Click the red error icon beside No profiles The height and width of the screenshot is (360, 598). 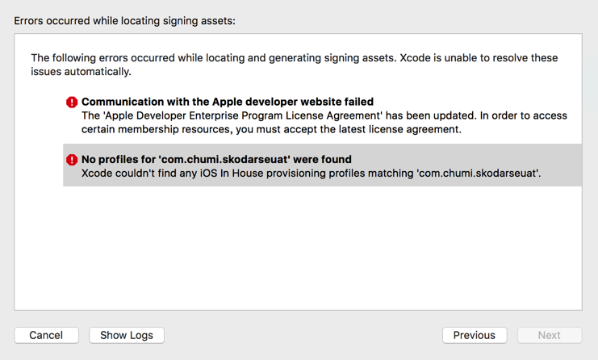[x=72, y=160]
